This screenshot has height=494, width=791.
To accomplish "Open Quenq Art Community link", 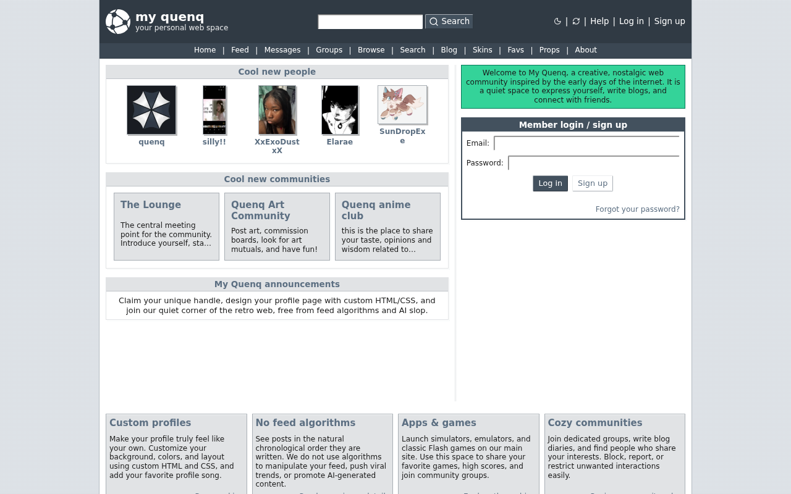I will [x=261, y=211].
